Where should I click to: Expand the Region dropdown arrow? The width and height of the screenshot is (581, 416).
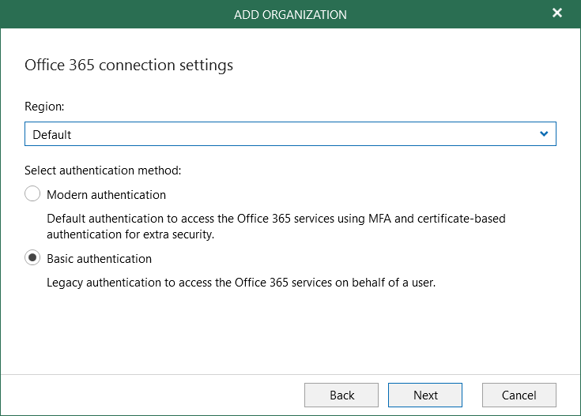pyautogui.click(x=544, y=134)
